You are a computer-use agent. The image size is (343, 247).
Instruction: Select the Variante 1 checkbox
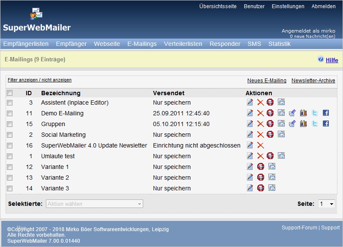point(9,167)
